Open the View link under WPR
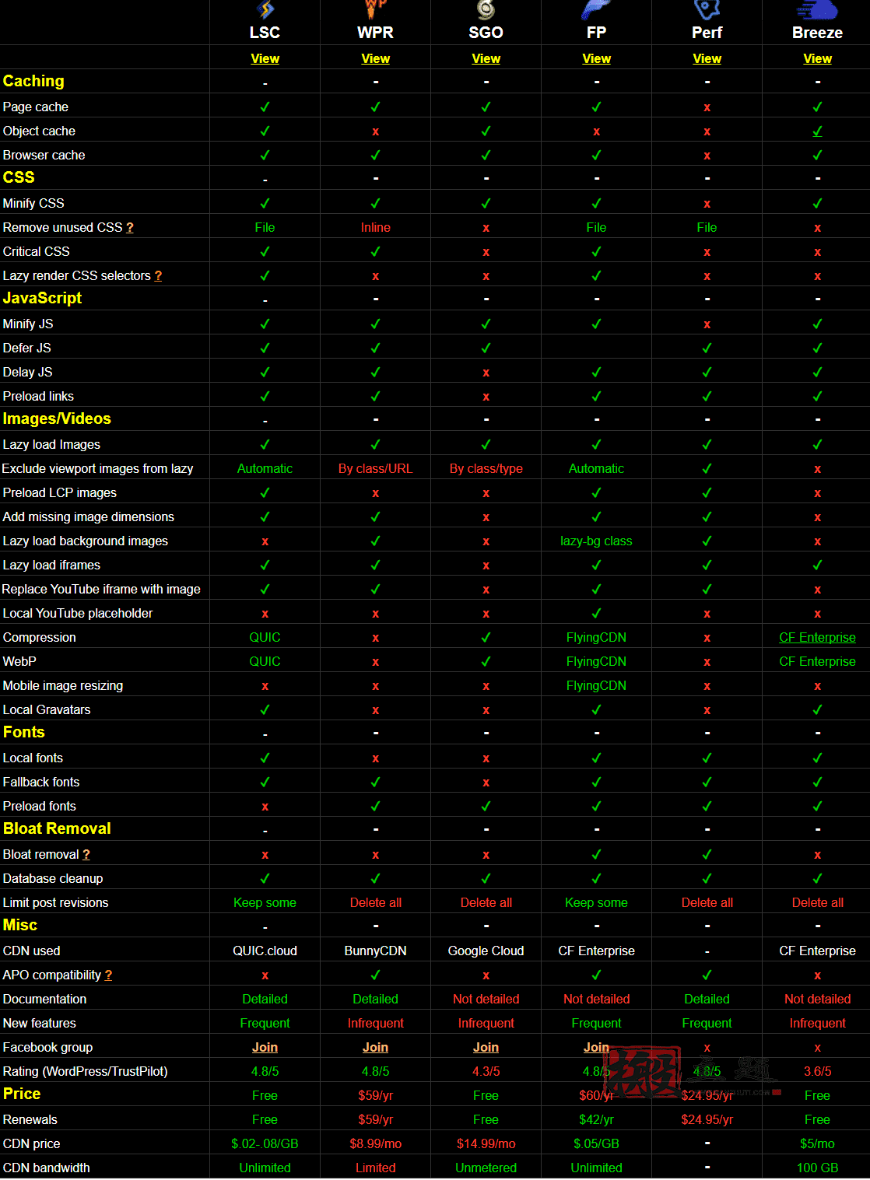The image size is (870, 1180). [x=376, y=58]
